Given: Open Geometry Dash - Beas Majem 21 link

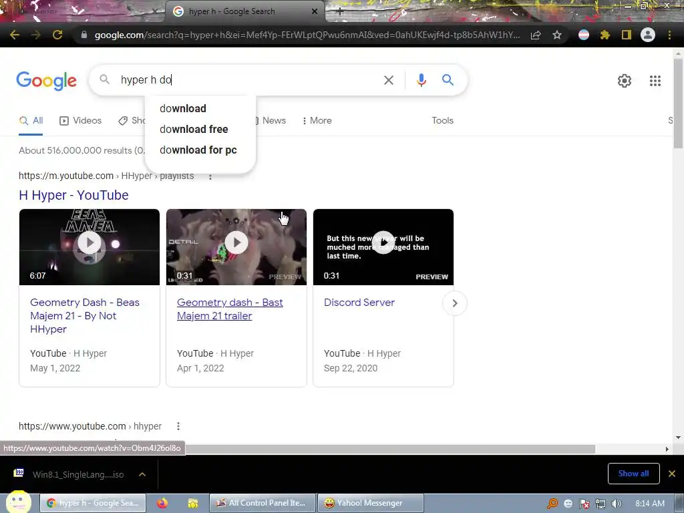Looking at the screenshot, I should (85, 315).
